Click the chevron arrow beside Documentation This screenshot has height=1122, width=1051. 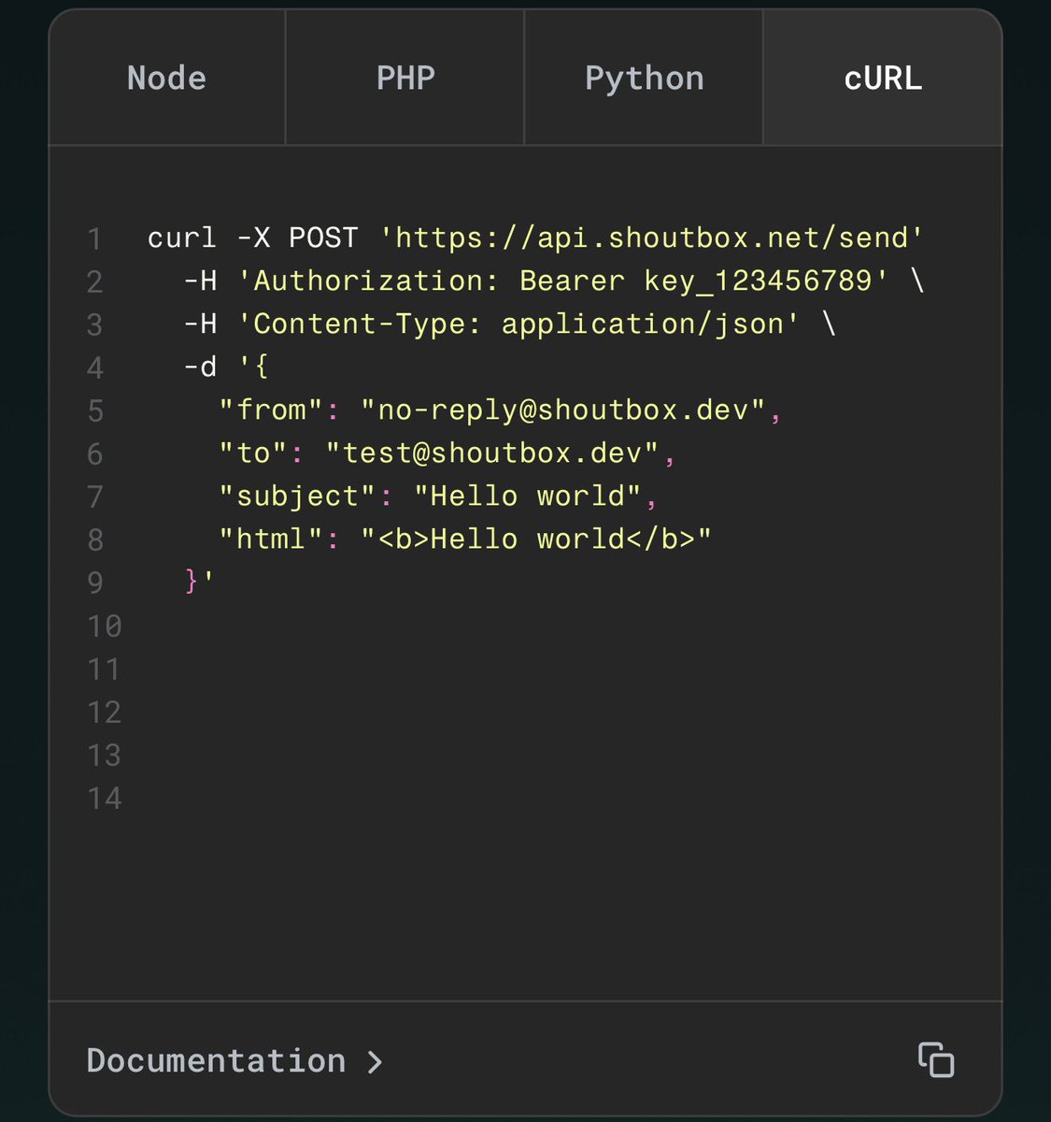click(x=375, y=1062)
